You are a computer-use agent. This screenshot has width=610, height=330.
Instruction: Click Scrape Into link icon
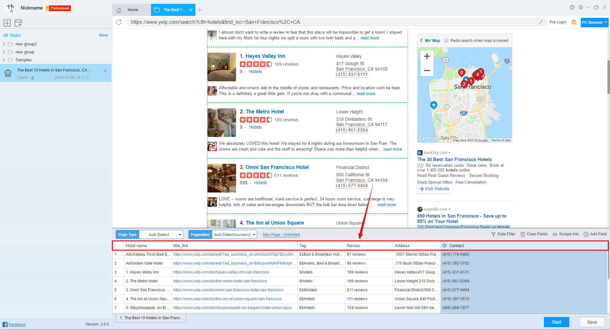click(555, 234)
